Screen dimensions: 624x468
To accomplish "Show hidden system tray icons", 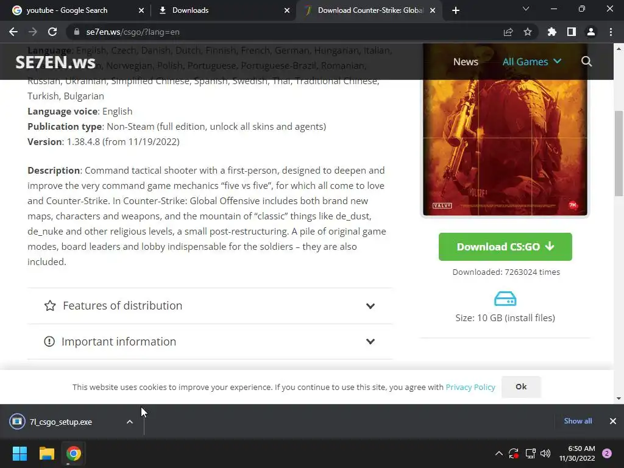I will point(498,453).
